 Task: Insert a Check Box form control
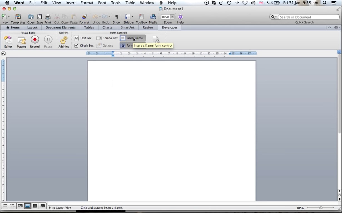pyautogui.click(x=84, y=45)
